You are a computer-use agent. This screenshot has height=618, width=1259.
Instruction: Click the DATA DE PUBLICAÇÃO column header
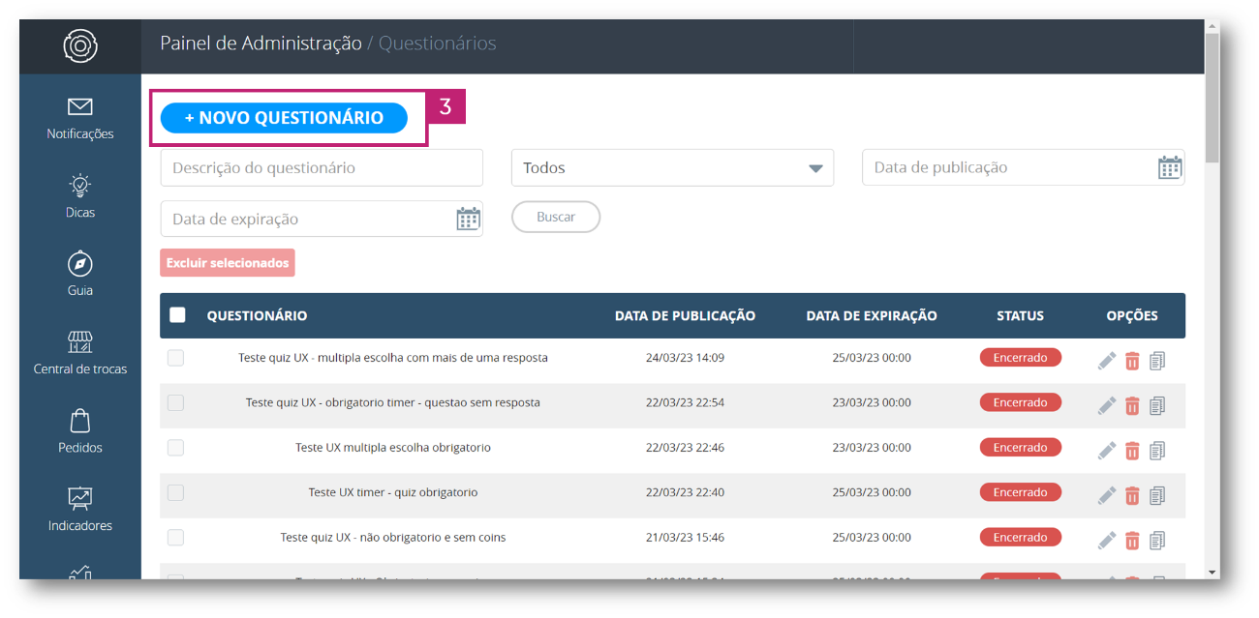(x=685, y=315)
